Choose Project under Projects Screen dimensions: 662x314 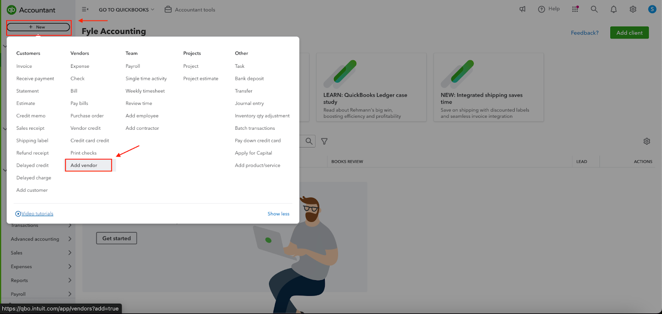191,66
